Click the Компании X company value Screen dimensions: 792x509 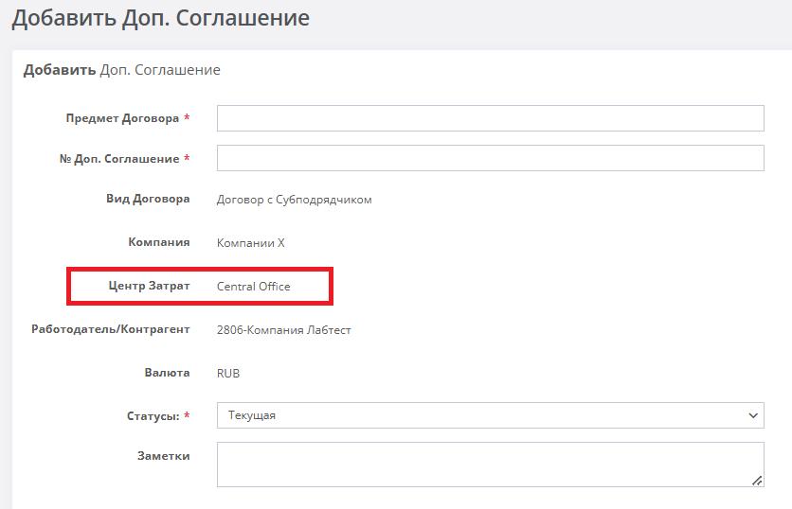[250, 242]
